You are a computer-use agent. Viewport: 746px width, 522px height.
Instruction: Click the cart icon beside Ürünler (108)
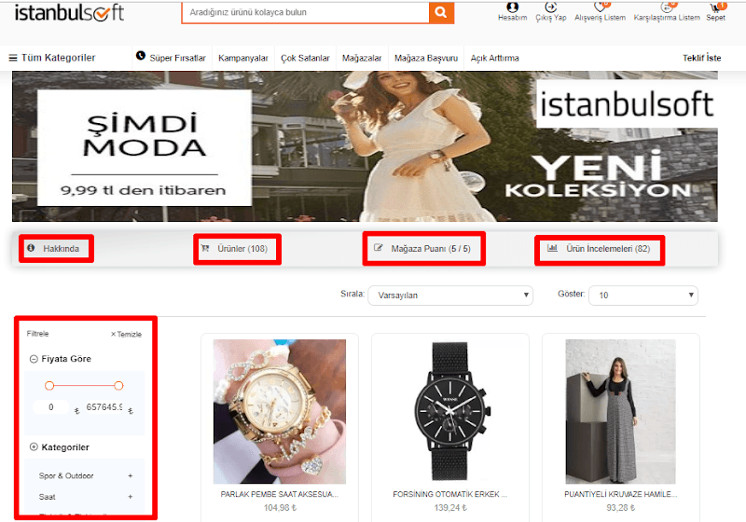(205, 248)
